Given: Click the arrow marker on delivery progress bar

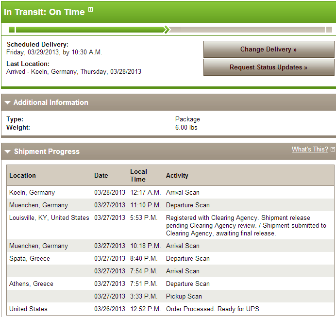Looking at the screenshot, I should [x=167, y=30].
